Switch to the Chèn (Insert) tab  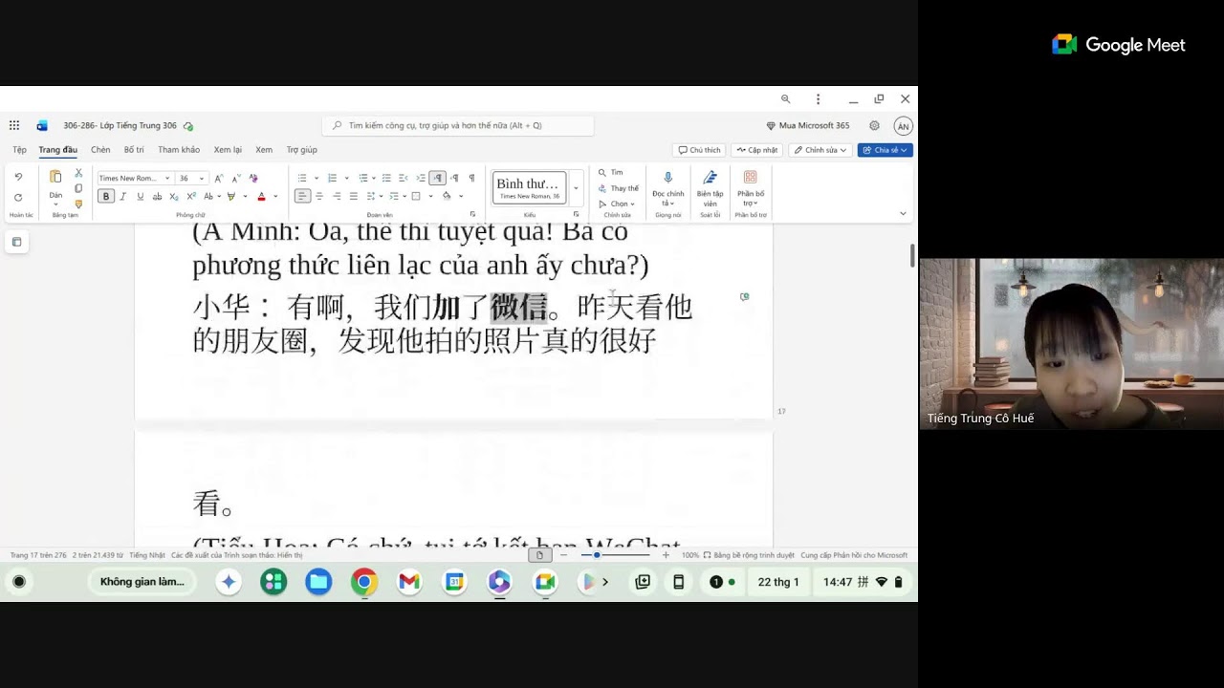100,150
